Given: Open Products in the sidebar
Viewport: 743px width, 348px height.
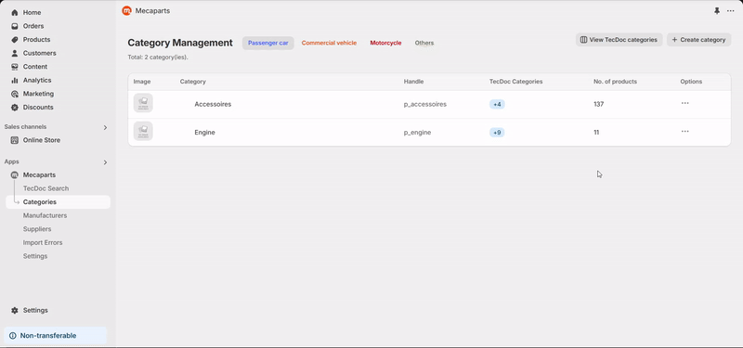Looking at the screenshot, I should 36,40.
